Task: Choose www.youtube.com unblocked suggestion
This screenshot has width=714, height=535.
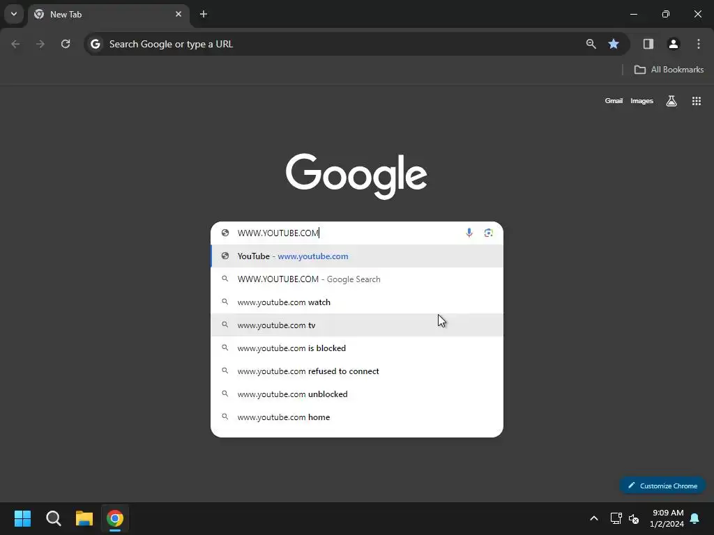Action: [357, 394]
